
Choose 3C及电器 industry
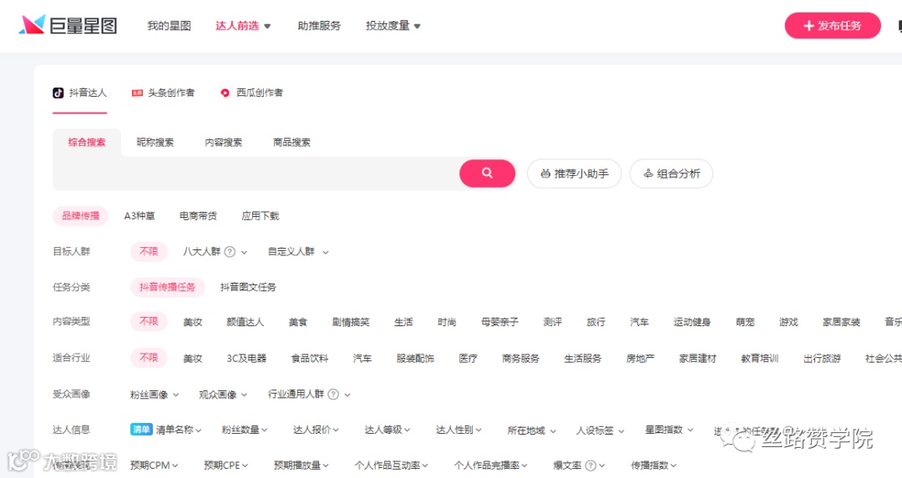[x=246, y=359]
